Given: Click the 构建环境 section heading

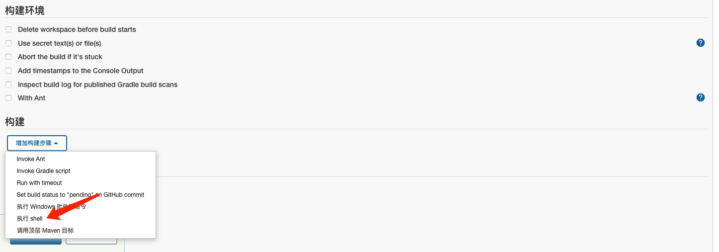Looking at the screenshot, I should pos(25,10).
